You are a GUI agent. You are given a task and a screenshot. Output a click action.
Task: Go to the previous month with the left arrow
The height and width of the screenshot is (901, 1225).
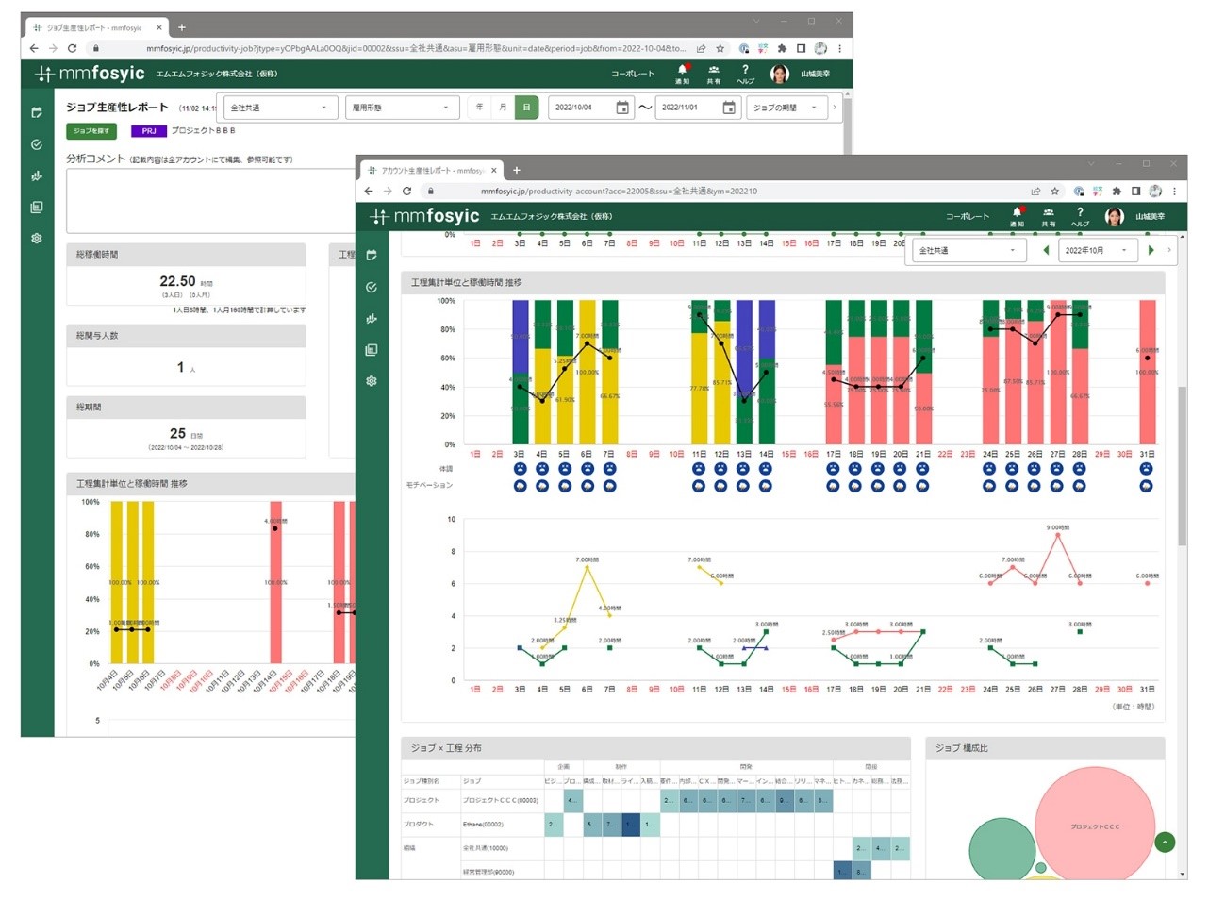(1045, 250)
